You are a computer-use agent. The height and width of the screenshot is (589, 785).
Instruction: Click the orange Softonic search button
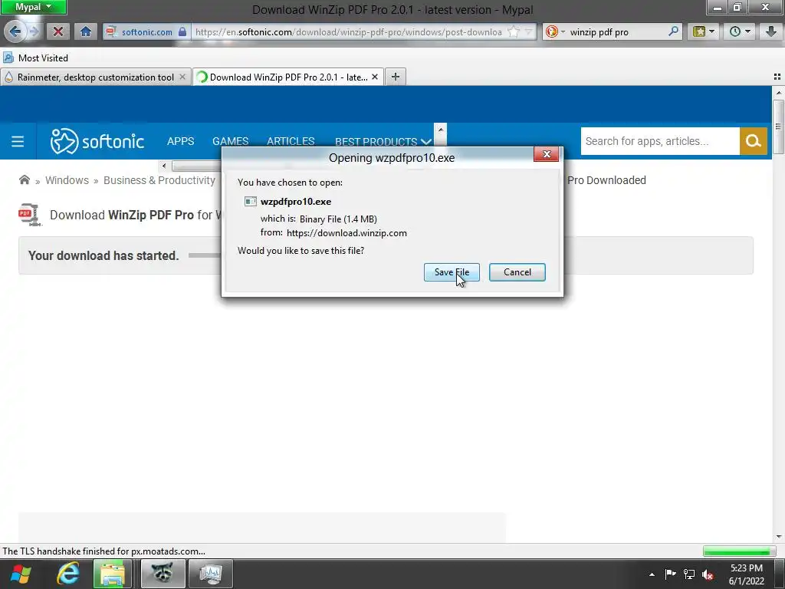click(754, 141)
